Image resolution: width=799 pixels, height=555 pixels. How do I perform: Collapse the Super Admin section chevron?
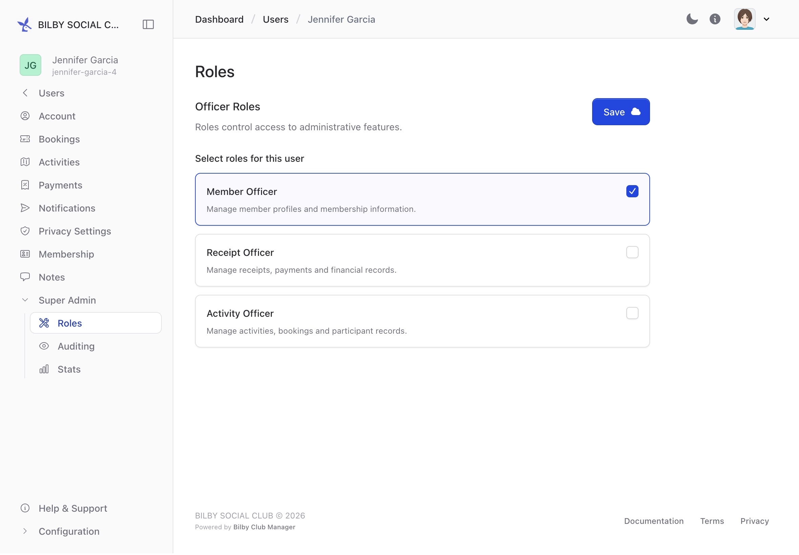[x=25, y=300]
